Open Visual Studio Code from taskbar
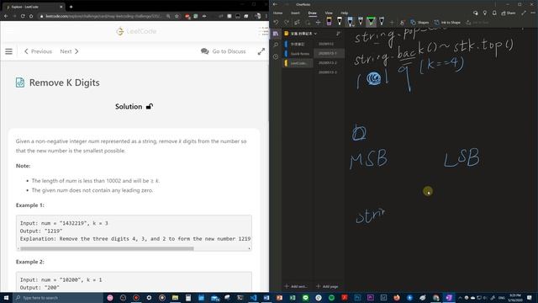The width and height of the screenshot is (538, 303). click(x=253, y=297)
